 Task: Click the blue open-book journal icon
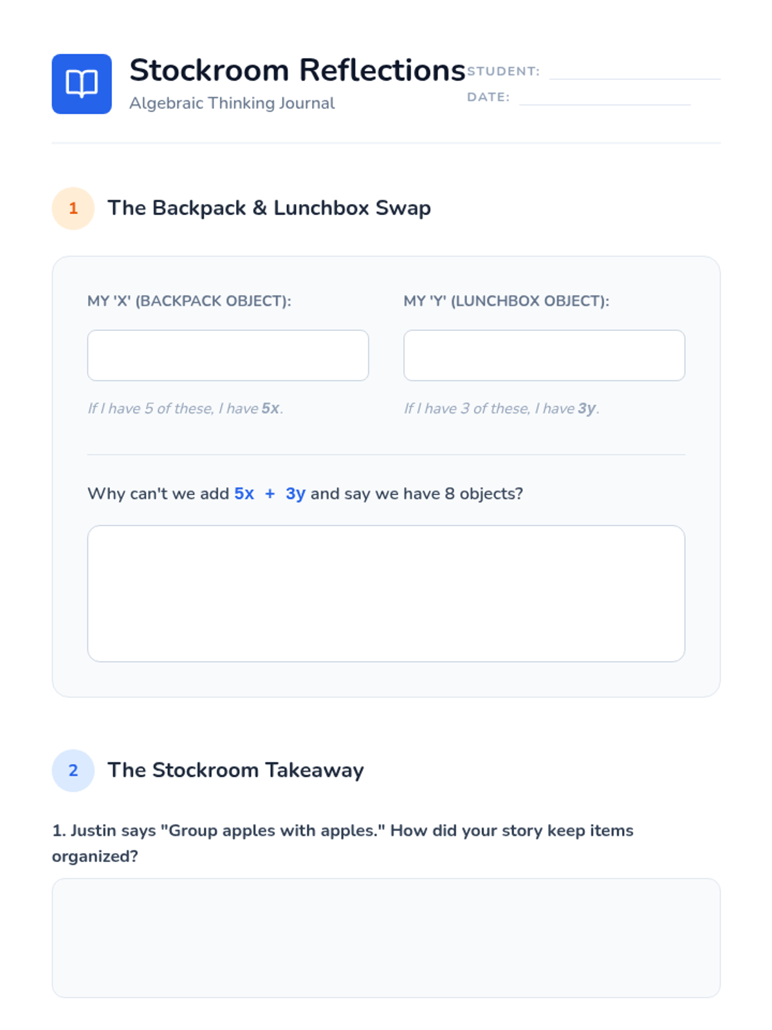pos(82,84)
